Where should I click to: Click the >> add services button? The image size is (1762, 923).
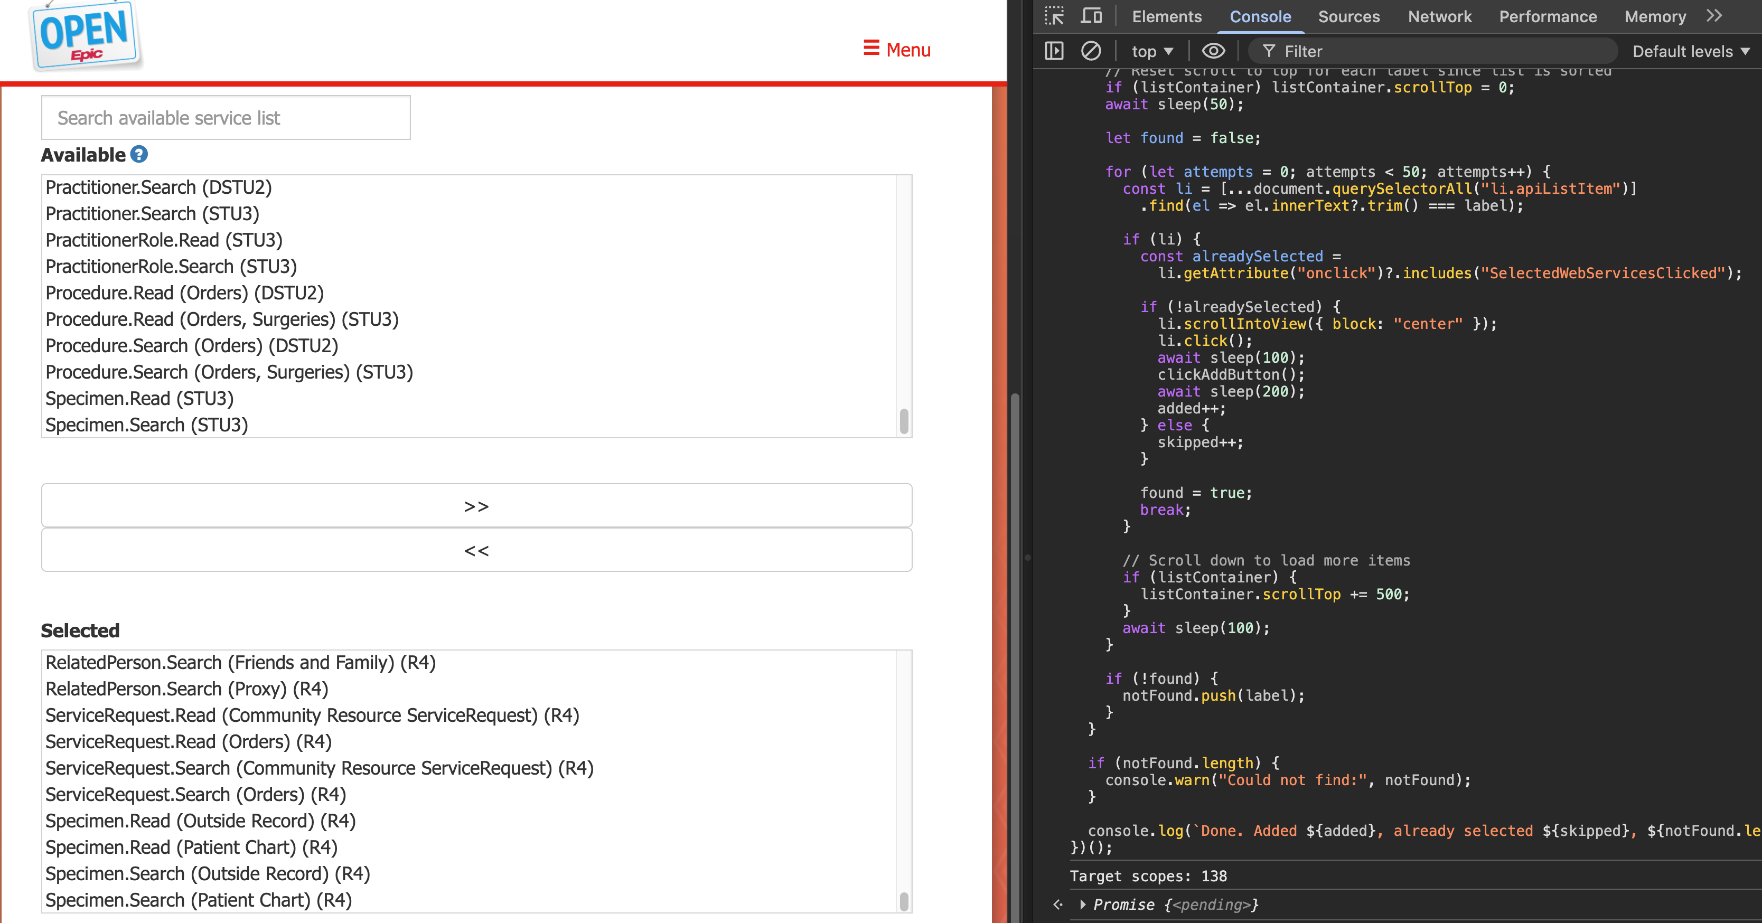pyautogui.click(x=477, y=506)
